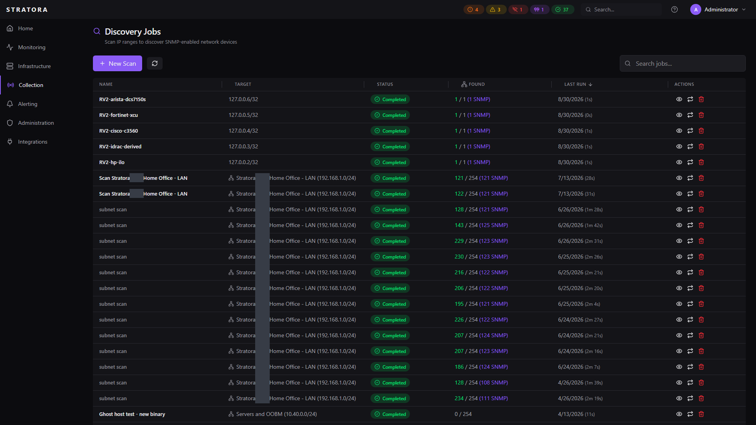The height and width of the screenshot is (425, 756).
Task: Rerun the scan that found 143 / 254
Action: point(690,225)
